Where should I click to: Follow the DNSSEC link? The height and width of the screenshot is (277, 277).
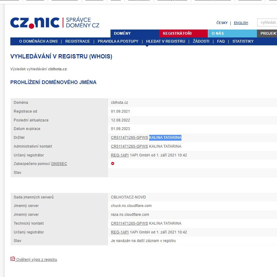pyautogui.click(x=59, y=164)
